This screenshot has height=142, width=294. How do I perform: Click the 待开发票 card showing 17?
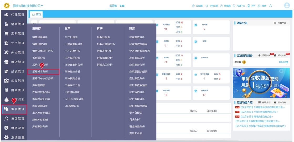pyautogui.click(x=211, y=93)
